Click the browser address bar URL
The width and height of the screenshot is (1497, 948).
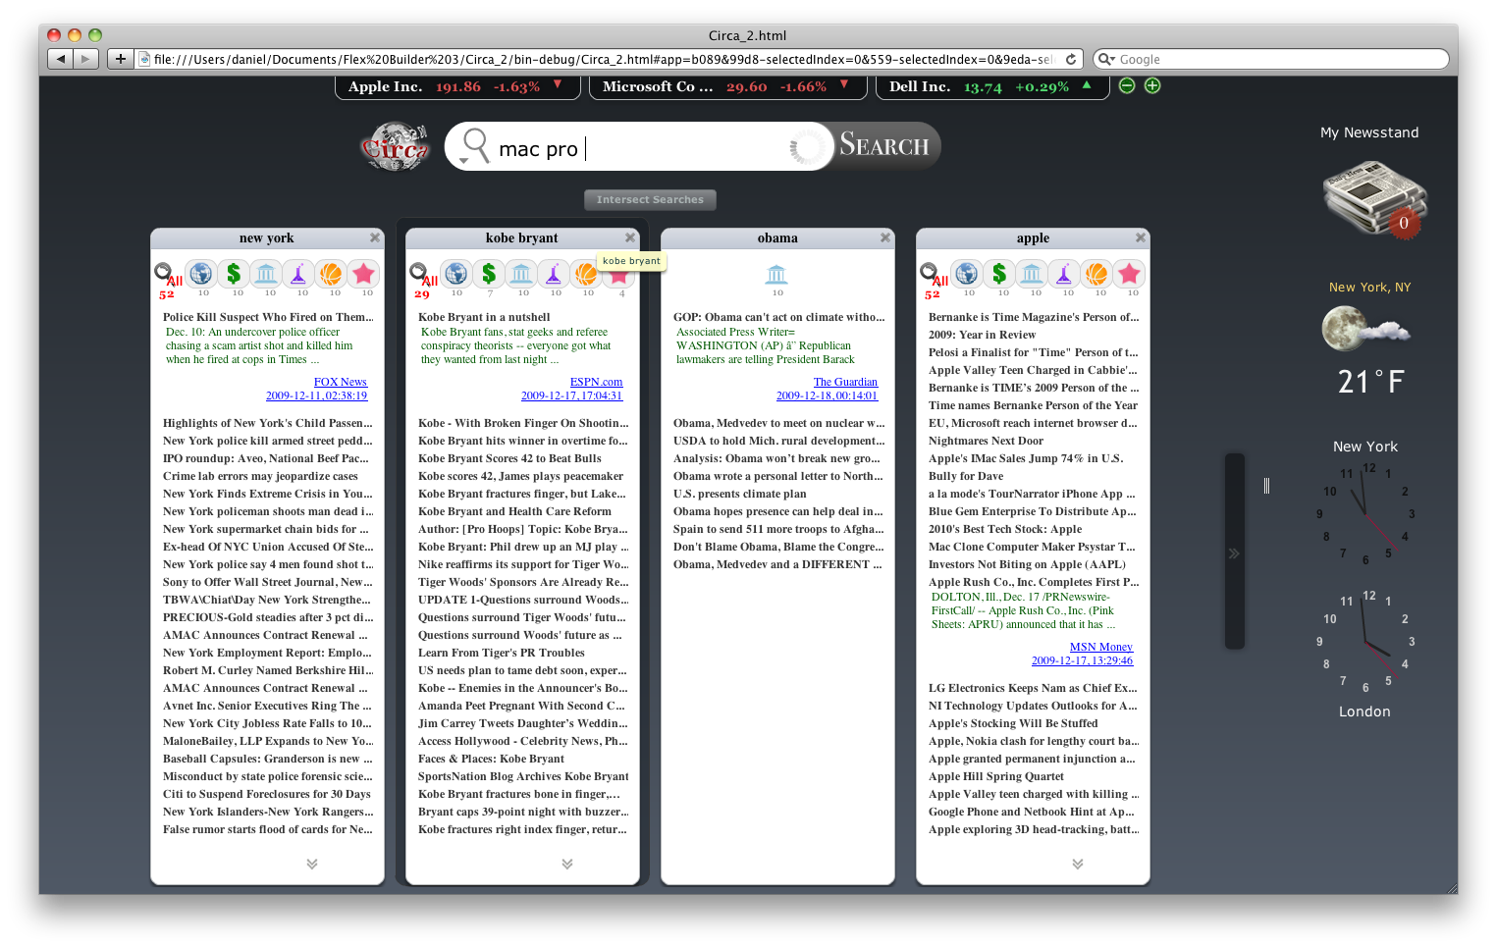[609, 59]
